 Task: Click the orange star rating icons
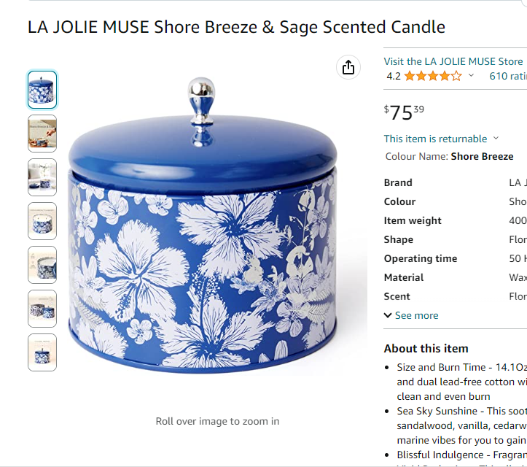click(433, 76)
